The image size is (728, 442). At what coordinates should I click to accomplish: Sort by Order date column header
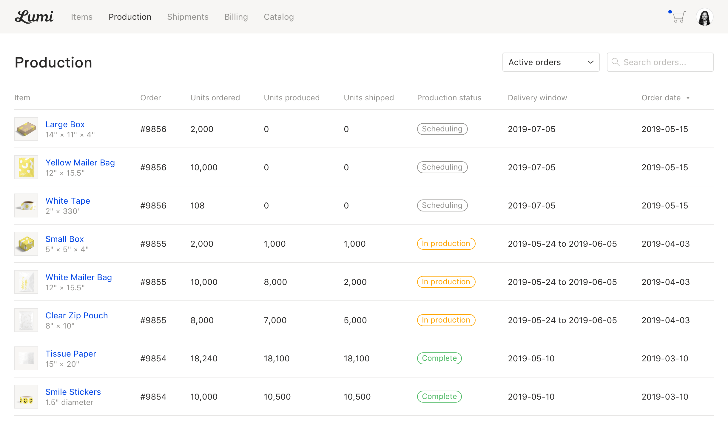point(661,98)
